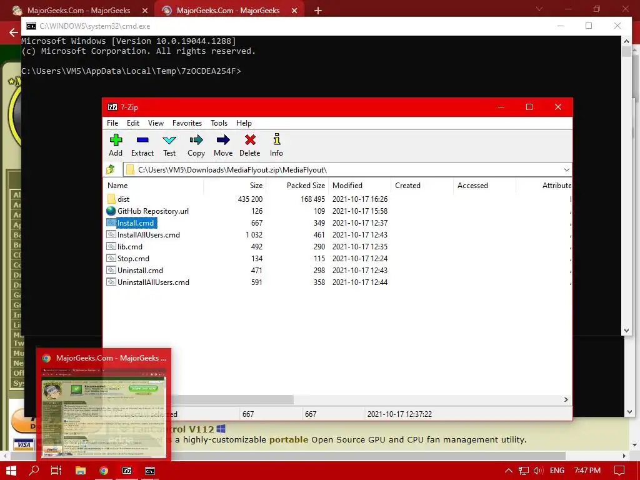Screen dimensions: 640x480
Task: Open a new browser tab
Action: click(318, 11)
